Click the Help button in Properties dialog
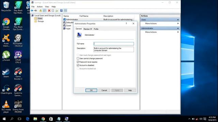 (x=130, y=90)
